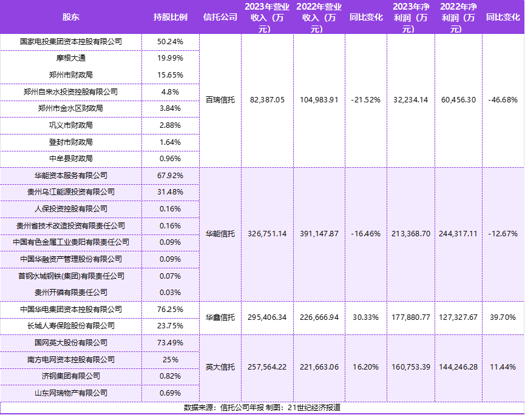Click the 326,751.14 revenue value
Viewport: 525px width, 415px height.
tap(267, 234)
